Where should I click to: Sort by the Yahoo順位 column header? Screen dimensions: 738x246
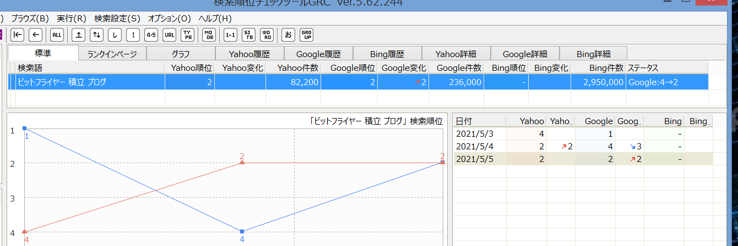click(190, 68)
